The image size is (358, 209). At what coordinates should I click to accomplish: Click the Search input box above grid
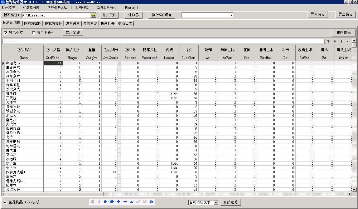[164, 41]
